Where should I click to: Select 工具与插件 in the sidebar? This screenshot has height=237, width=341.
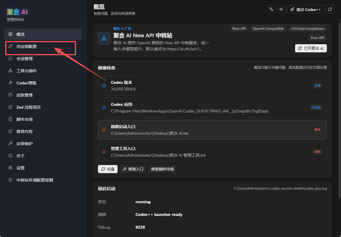pyautogui.click(x=43, y=71)
